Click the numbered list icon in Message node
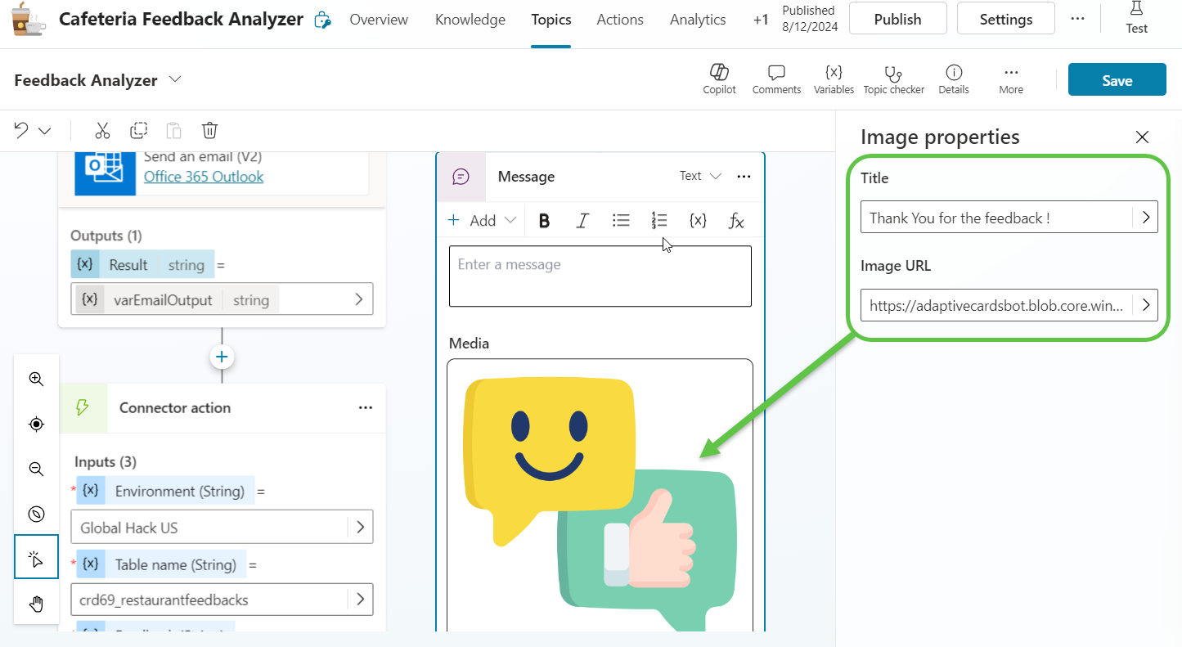Viewport: 1182px width, 647px height. (x=659, y=220)
